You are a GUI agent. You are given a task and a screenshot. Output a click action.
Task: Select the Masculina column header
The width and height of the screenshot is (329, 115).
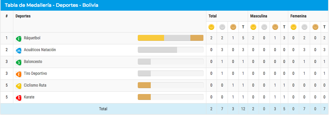259,16
